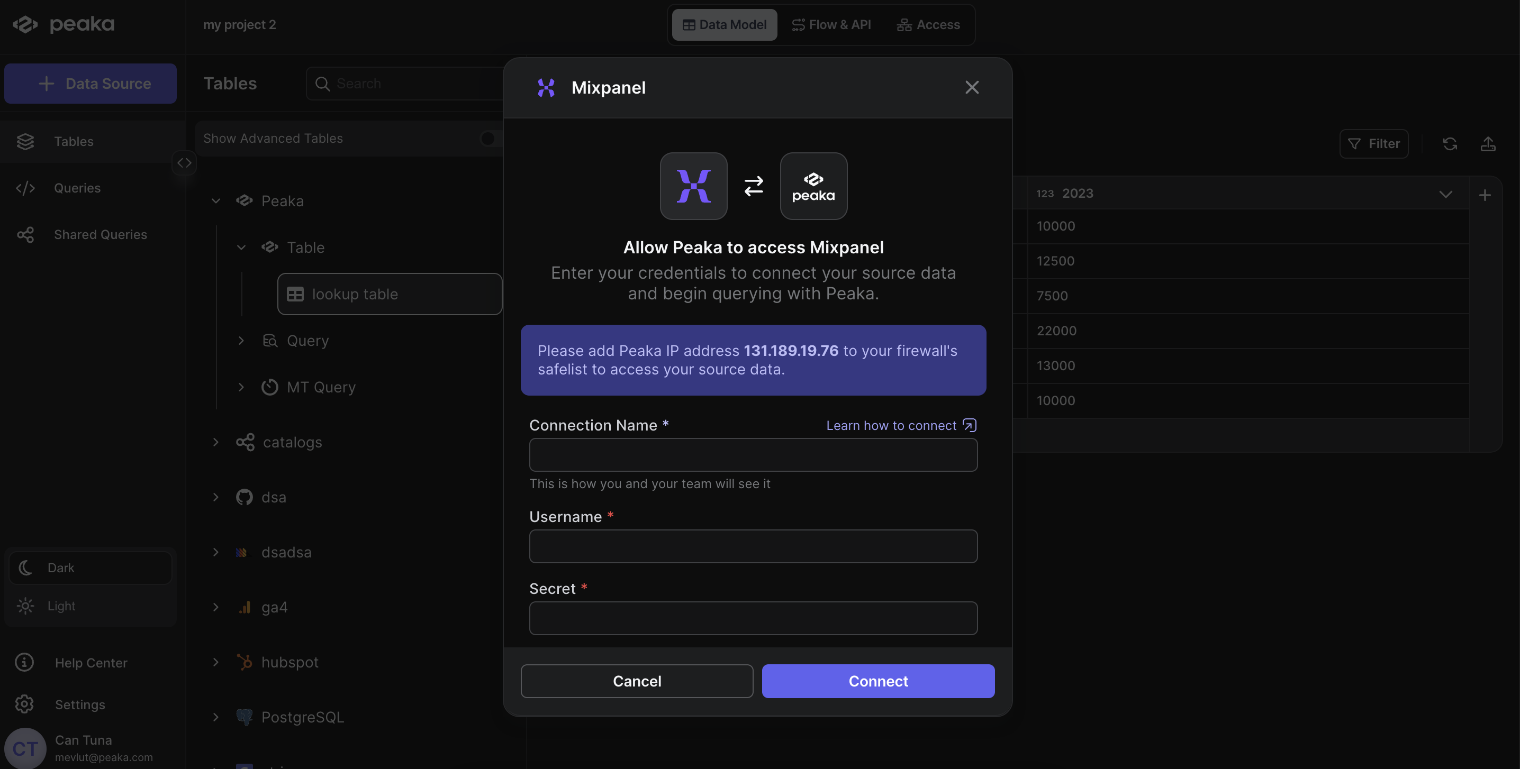
Task: Click the Connect button
Action: click(x=878, y=681)
